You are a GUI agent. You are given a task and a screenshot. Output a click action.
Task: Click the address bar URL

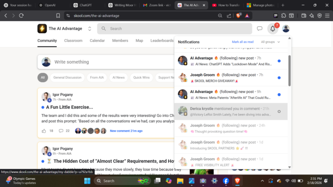pyautogui.click(x=96, y=16)
